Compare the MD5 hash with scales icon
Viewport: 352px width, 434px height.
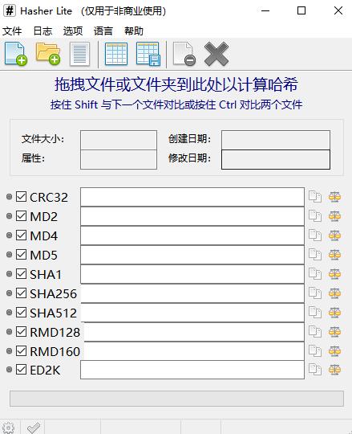pos(334,254)
